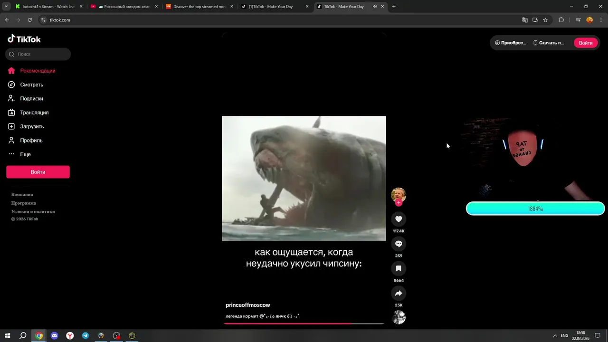Click the red Войти button in the sidebar
608x342 pixels.
(38, 172)
